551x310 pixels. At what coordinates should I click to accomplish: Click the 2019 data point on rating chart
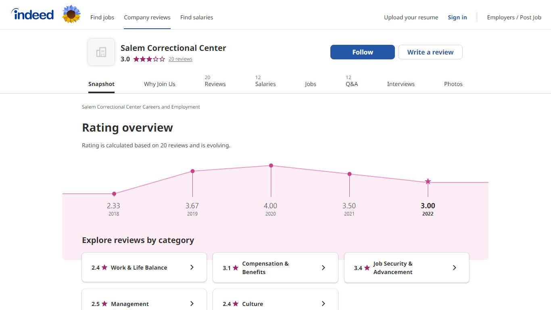(192, 171)
